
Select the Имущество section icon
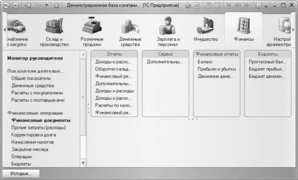206,26
